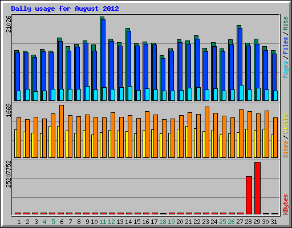Click day label 24 on the x-axis
Screen dimensions: 292x228
pyautogui.click(x=214, y=222)
